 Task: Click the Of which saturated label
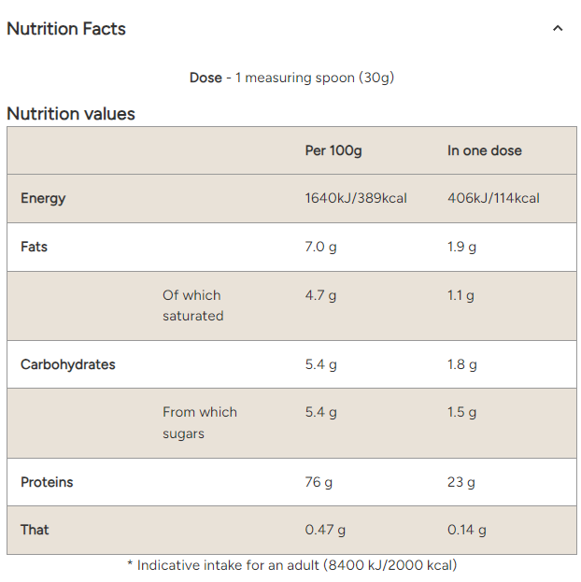pyautogui.click(x=193, y=305)
